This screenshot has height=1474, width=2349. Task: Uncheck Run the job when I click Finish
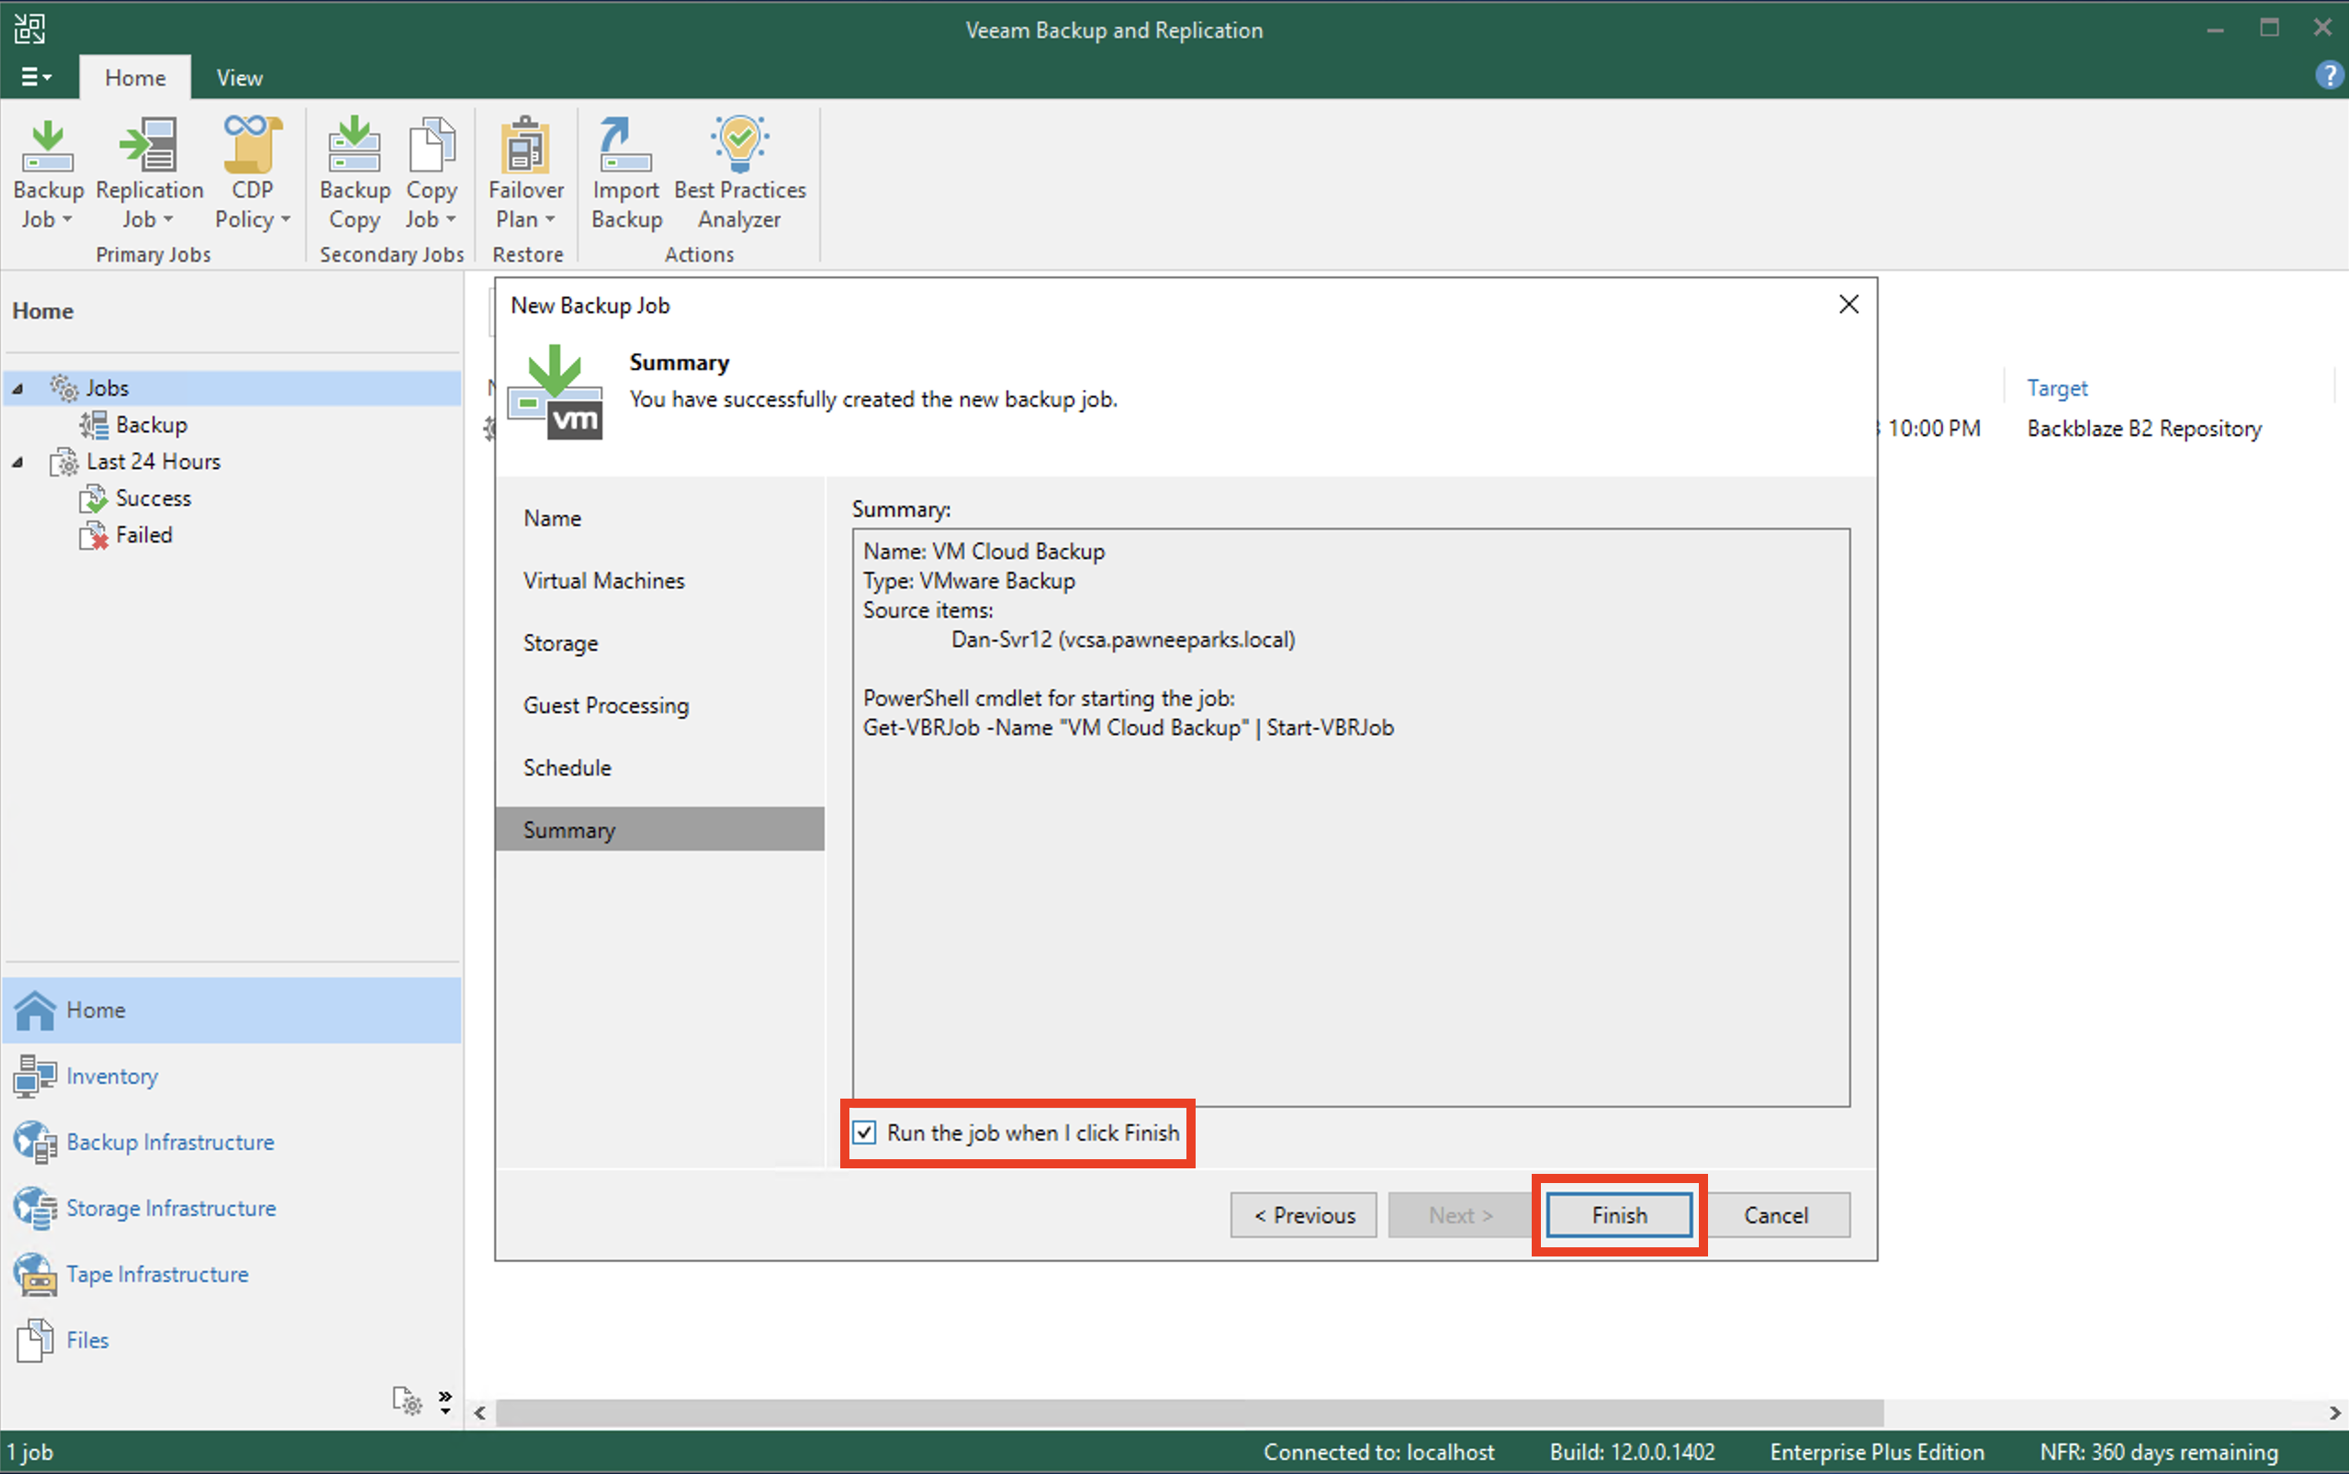[x=865, y=1133]
